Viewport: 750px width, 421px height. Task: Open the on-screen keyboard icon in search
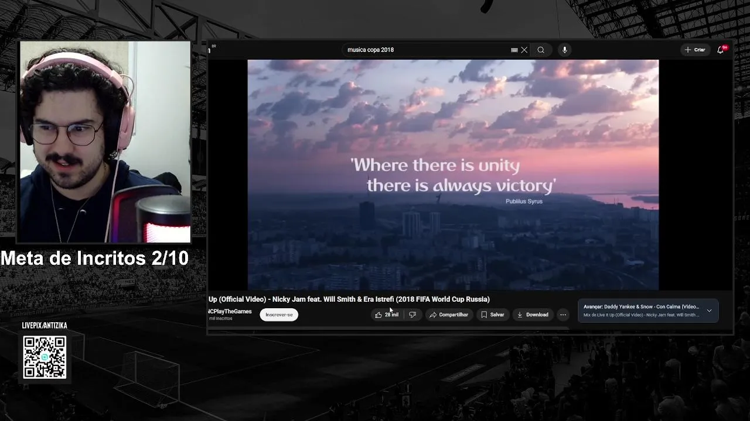[x=514, y=50]
